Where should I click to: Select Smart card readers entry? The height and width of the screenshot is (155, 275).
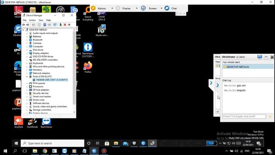[42, 96]
